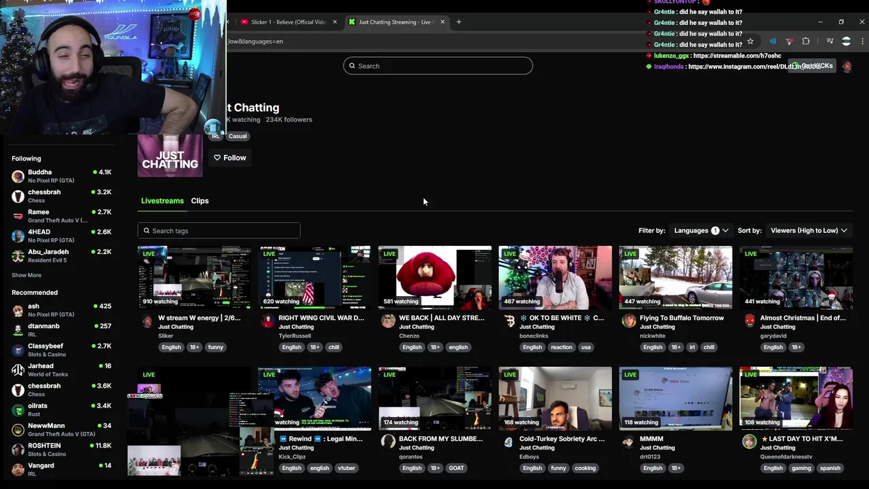
Task: Click chill tag under TylerRussell's stream
Action: [334, 347]
